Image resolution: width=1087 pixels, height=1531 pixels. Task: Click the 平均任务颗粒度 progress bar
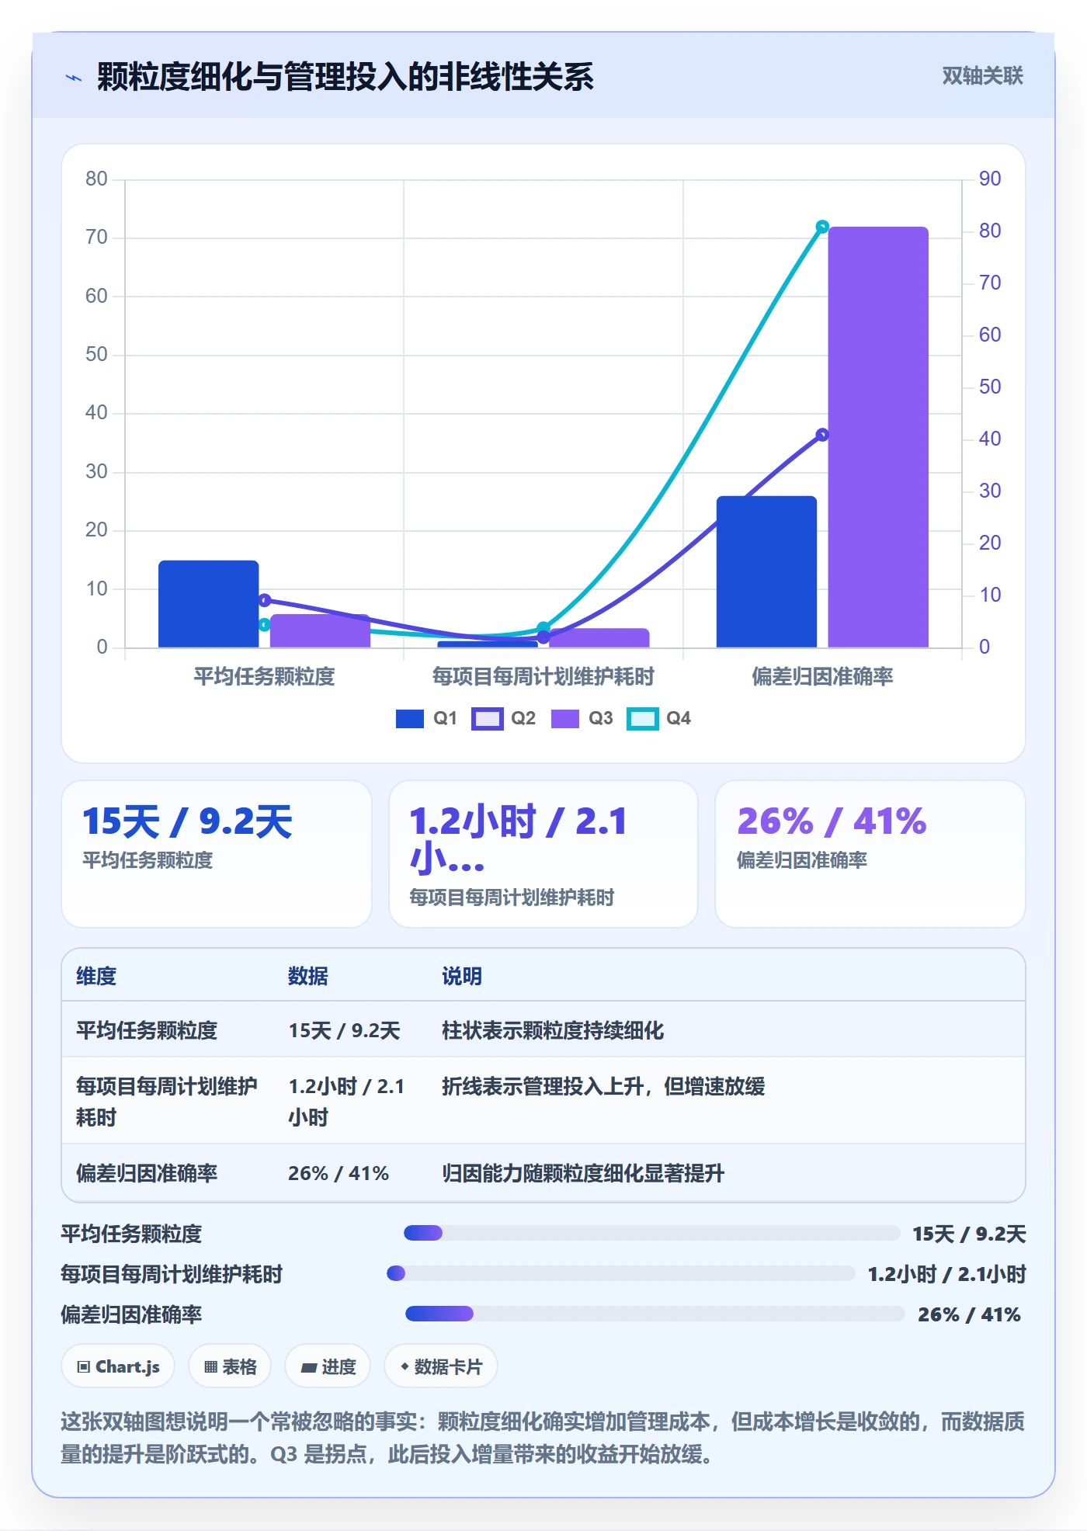coord(651,1233)
